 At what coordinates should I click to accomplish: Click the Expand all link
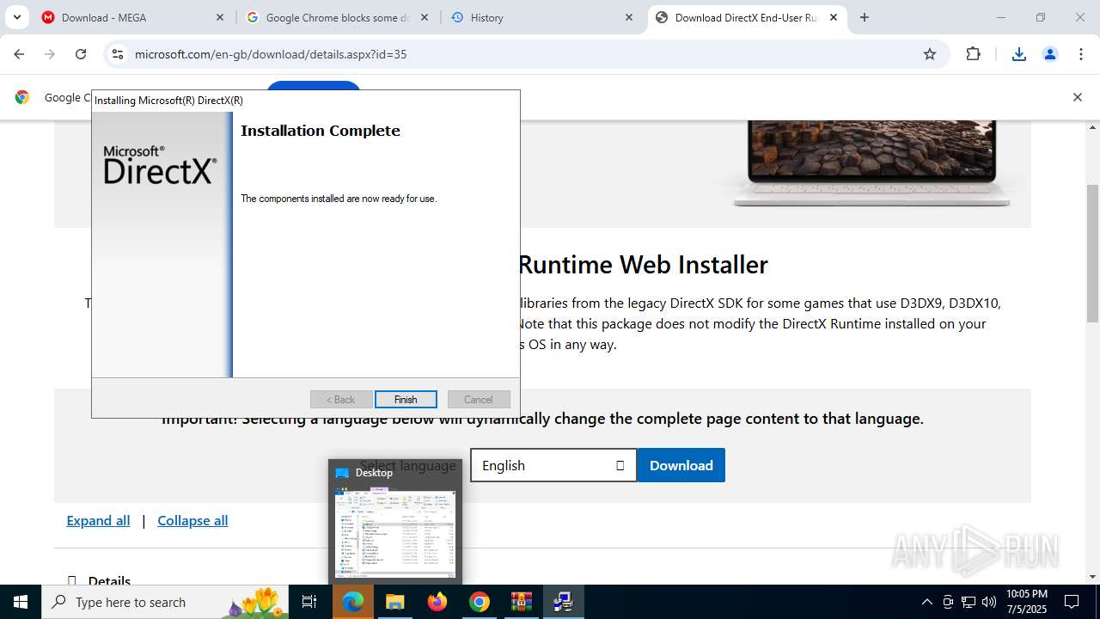(x=98, y=520)
